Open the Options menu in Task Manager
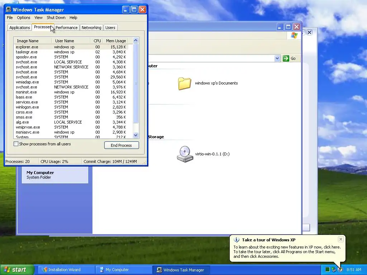This screenshot has width=367, height=275. [23, 18]
